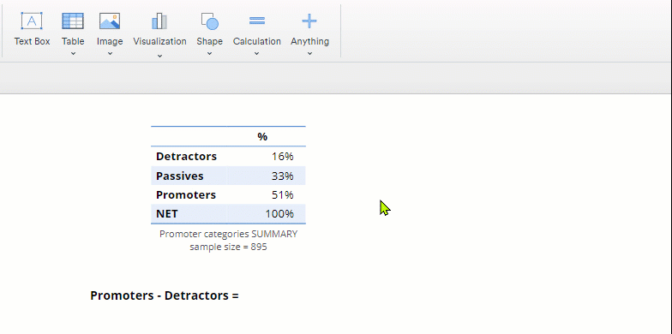Image resolution: width=672 pixels, height=334 pixels.
Task: Click the Table grid icon
Action: pos(73,21)
